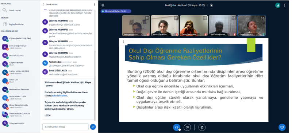
Task: Click the recording indicator beside the webinar title
Action: (211, 5)
